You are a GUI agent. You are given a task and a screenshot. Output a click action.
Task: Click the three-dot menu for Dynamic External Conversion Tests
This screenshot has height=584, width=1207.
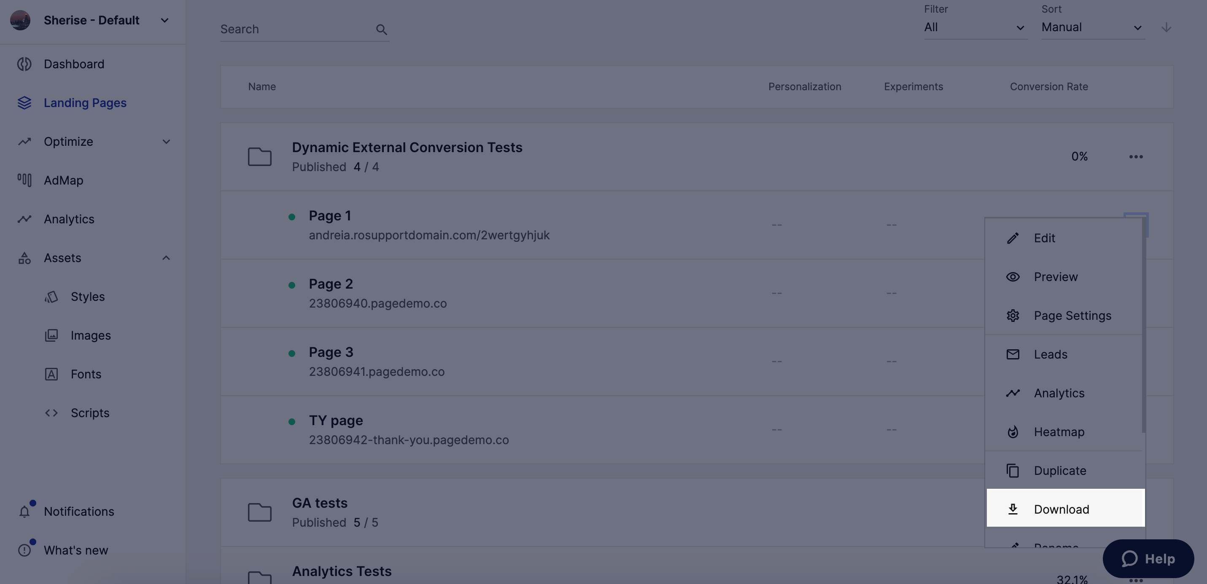point(1136,157)
